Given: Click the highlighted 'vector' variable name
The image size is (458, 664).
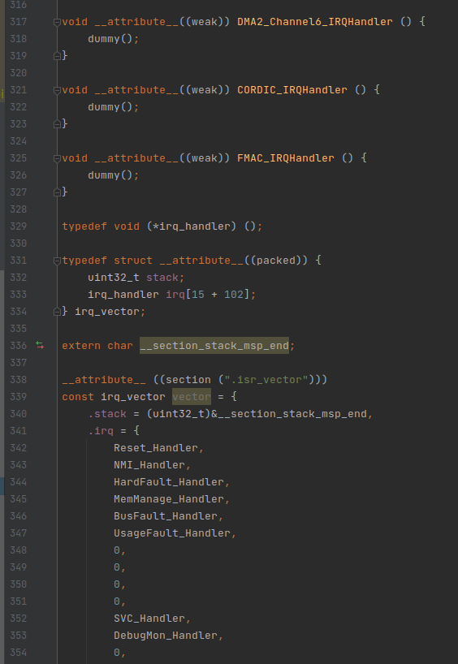Looking at the screenshot, I should tap(192, 396).
